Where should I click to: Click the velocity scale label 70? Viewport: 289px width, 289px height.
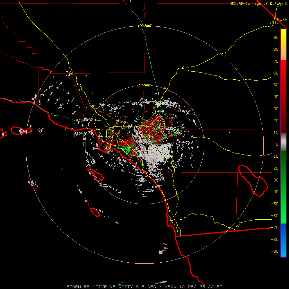click(x=276, y=61)
